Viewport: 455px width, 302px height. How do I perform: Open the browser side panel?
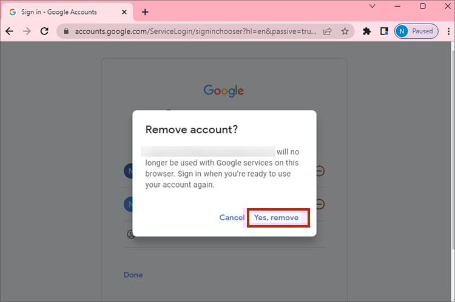point(384,31)
